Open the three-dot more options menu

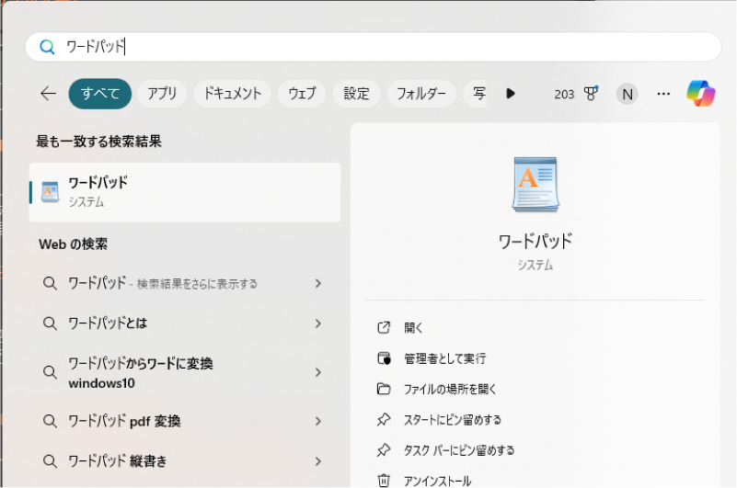[x=663, y=94]
